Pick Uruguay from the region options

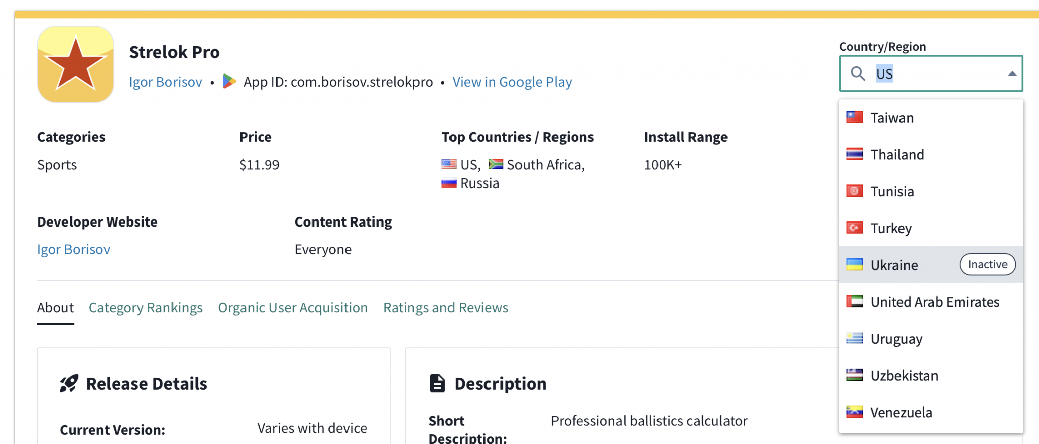(x=896, y=339)
